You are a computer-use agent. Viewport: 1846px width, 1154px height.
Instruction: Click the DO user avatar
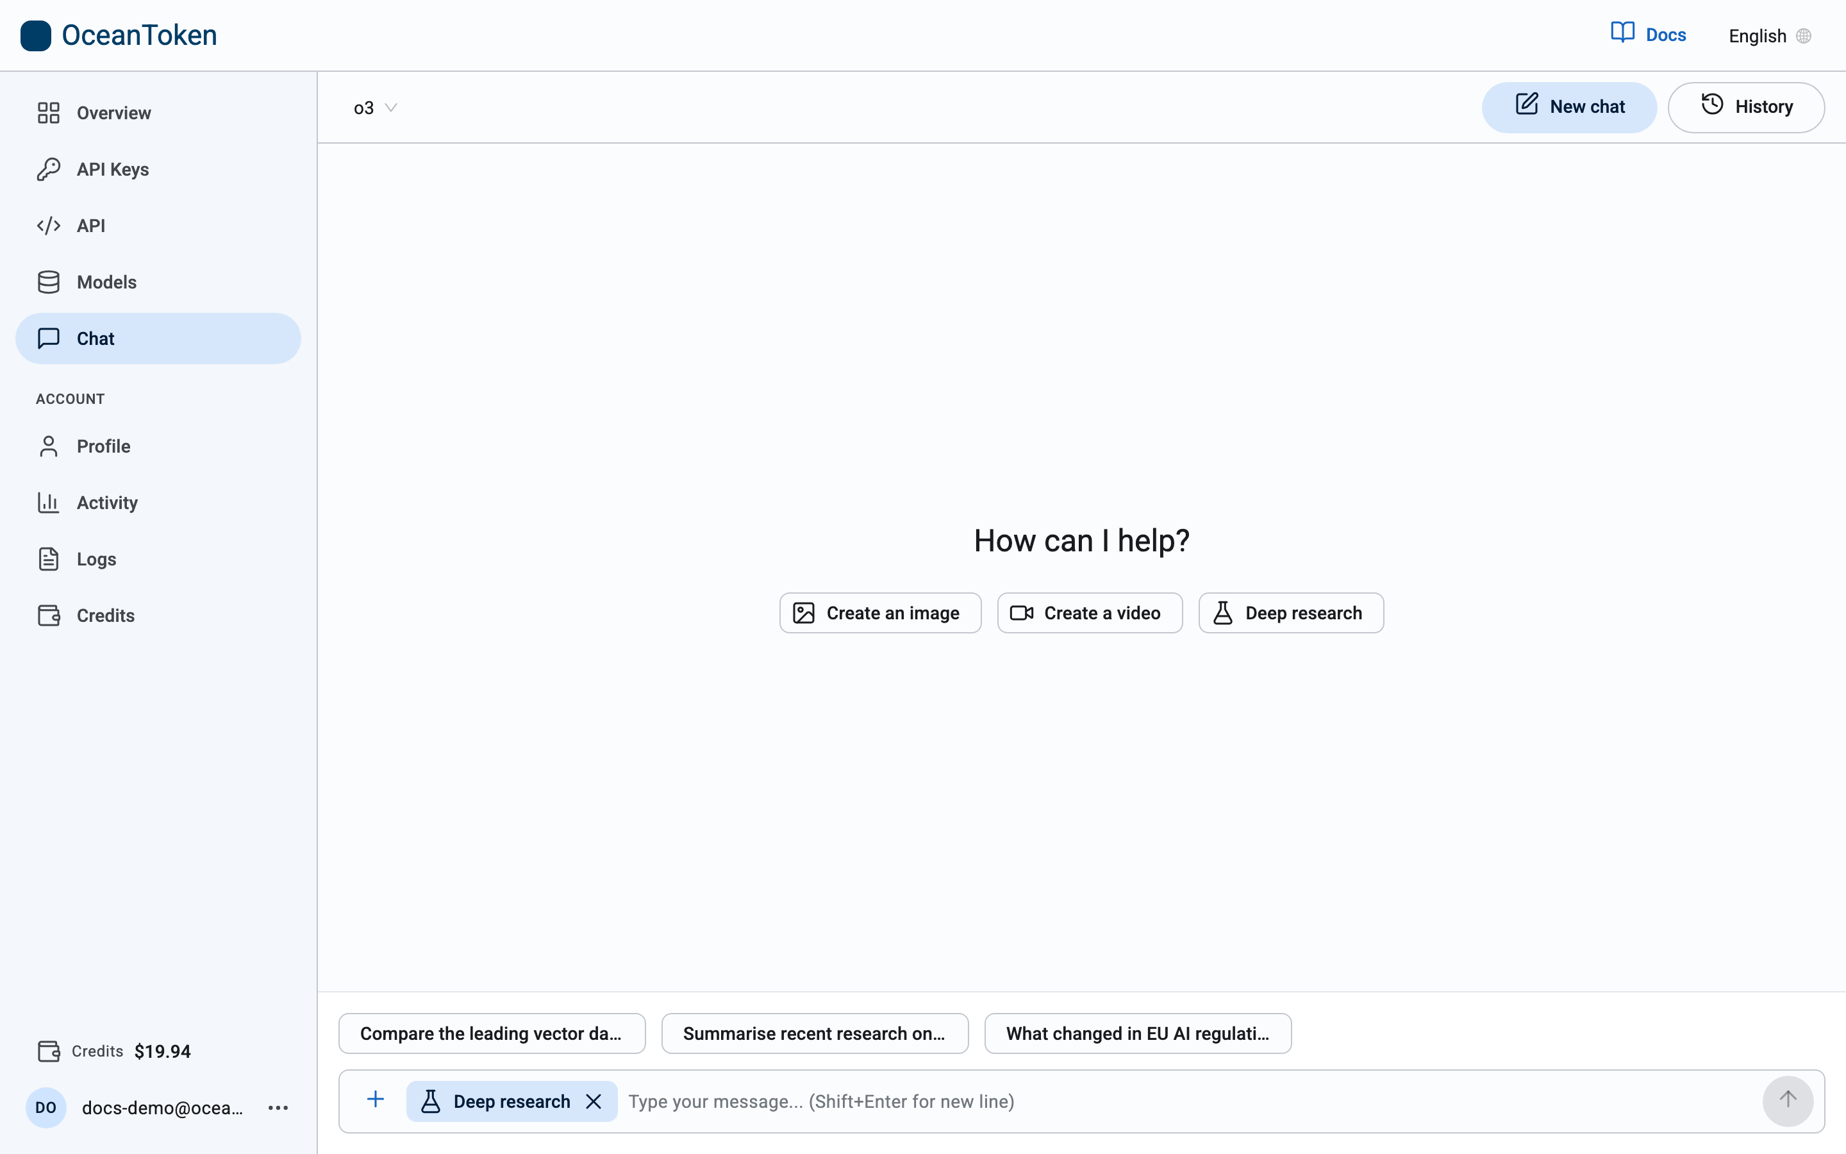tap(46, 1107)
